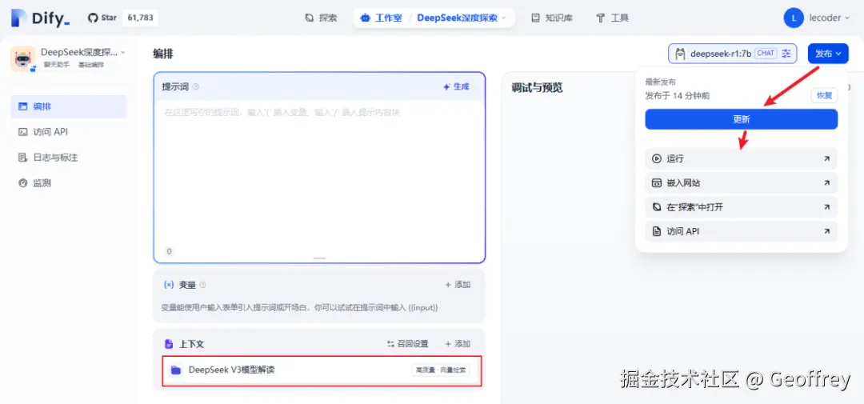Viewport: 864px width, 404px height.
Task: Click 访问 API in the publish menu
Action: coord(741,231)
